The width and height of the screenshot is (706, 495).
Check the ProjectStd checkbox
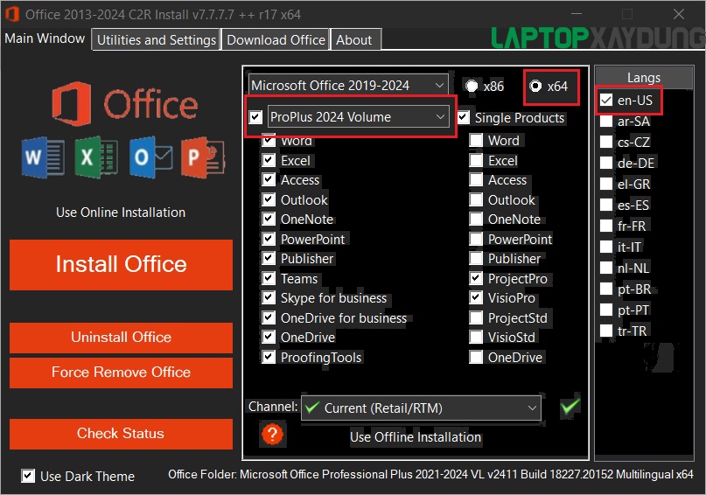click(476, 317)
